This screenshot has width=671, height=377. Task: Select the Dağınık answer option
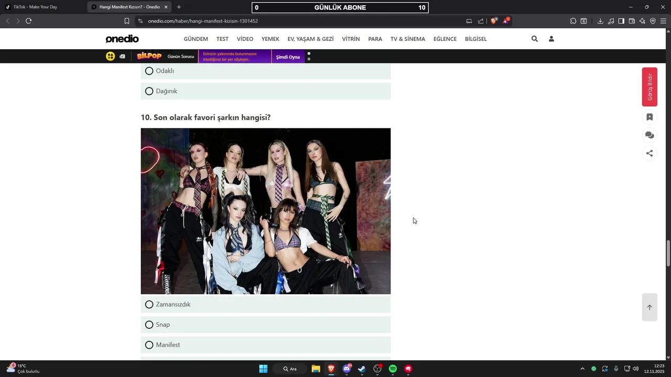click(x=265, y=91)
